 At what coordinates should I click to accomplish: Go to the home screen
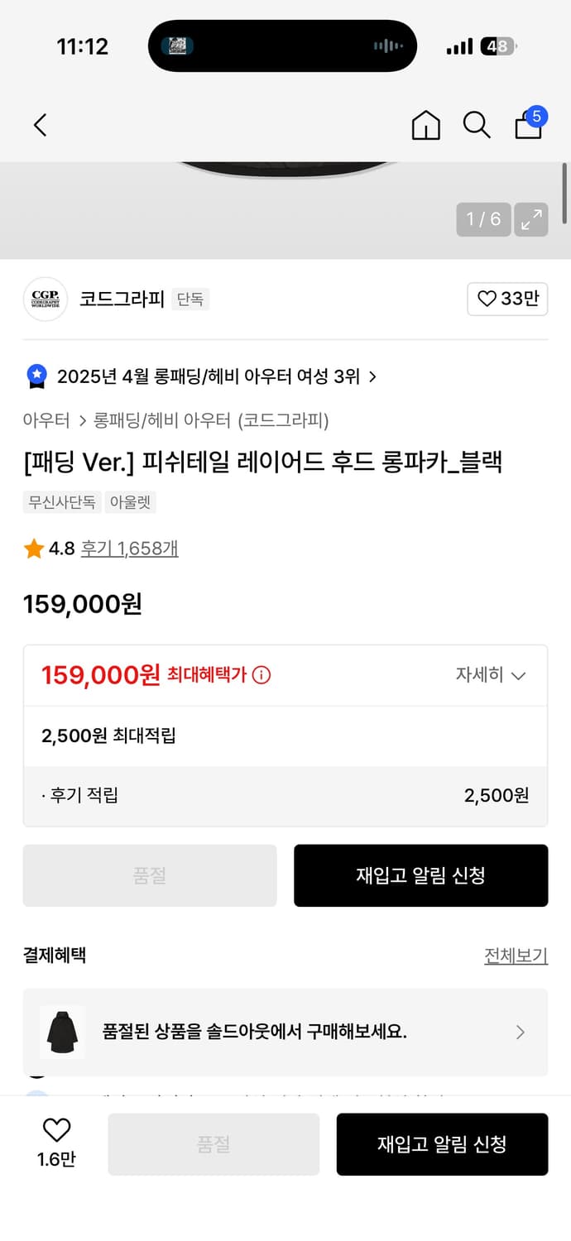(x=425, y=126)
